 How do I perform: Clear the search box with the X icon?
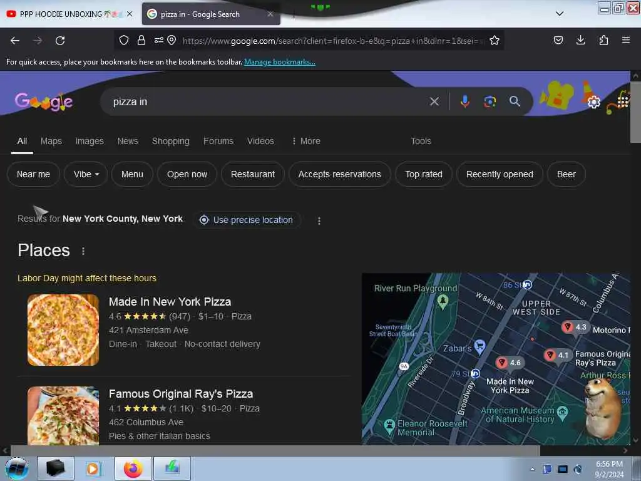434,101
